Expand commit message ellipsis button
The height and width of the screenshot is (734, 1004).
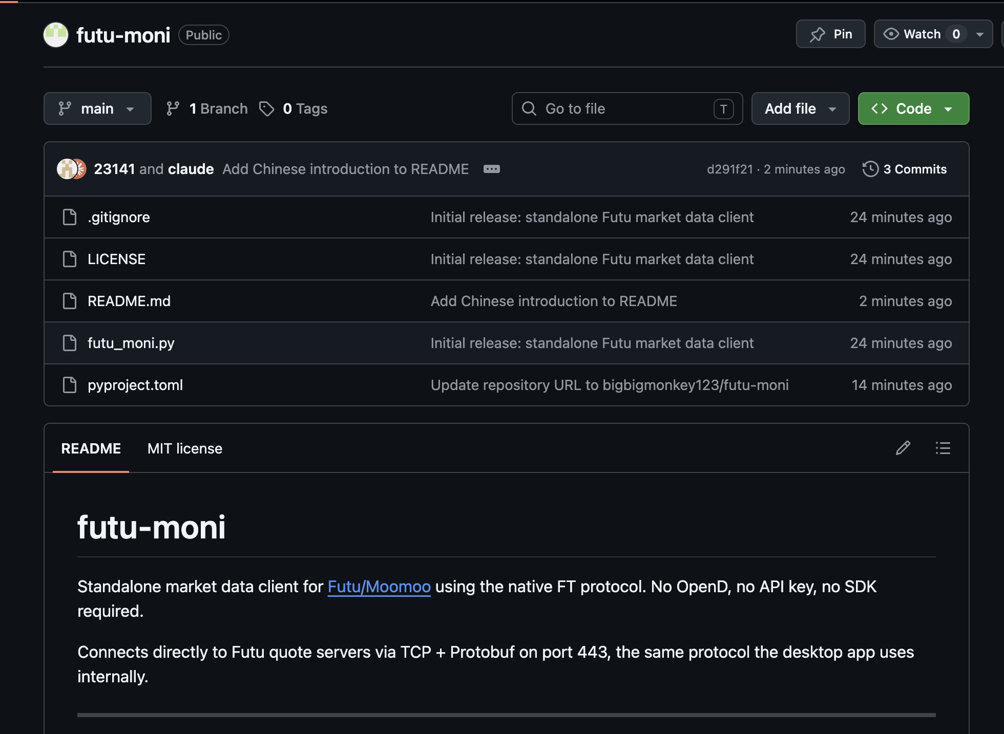click(x=492, y=169)
